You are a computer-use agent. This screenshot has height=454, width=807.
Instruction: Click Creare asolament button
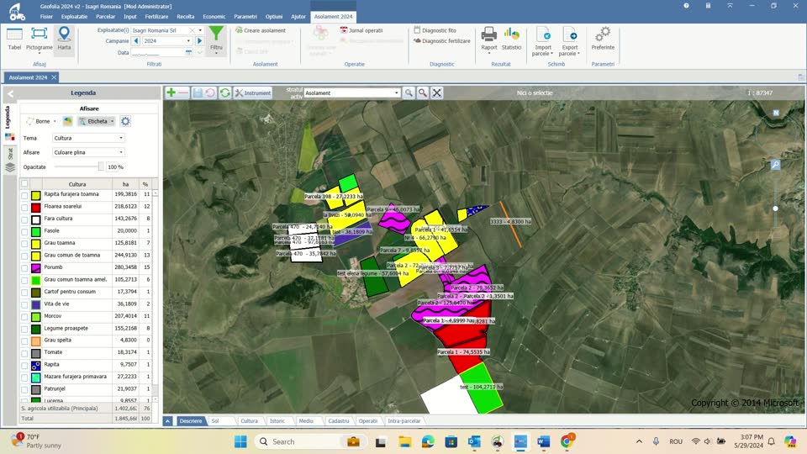tap(261, 30)
